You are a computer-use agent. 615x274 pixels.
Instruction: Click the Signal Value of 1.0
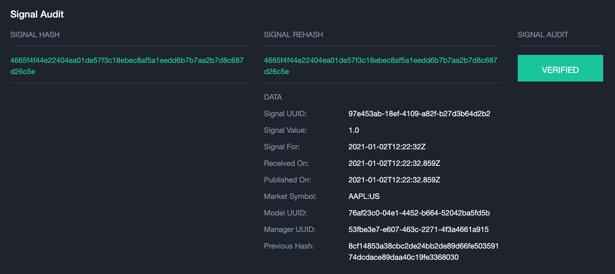click(x=353, y=130)
